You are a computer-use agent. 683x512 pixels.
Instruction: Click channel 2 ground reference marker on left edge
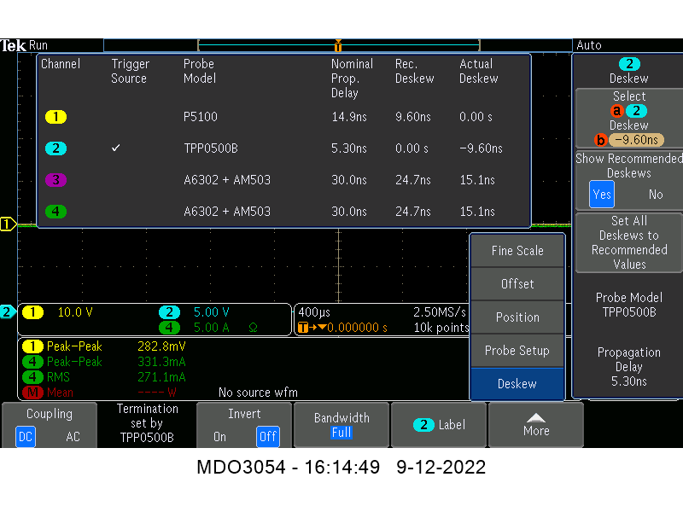click(8, 311)
